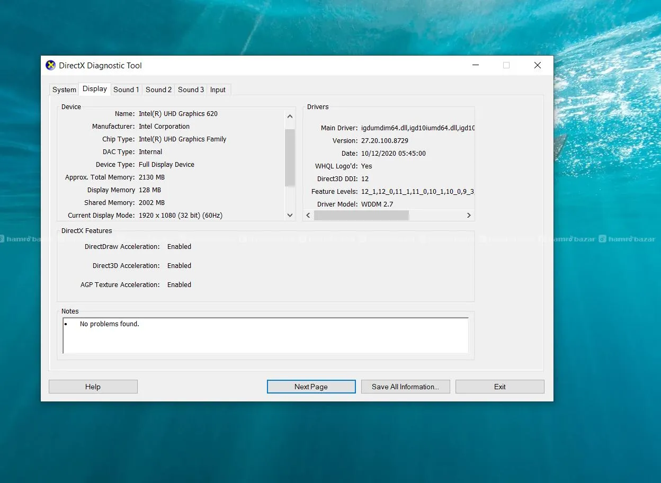This screenshot has height=483, width=661.
Task: Click the Help button
Action: [x=93, y=387]
